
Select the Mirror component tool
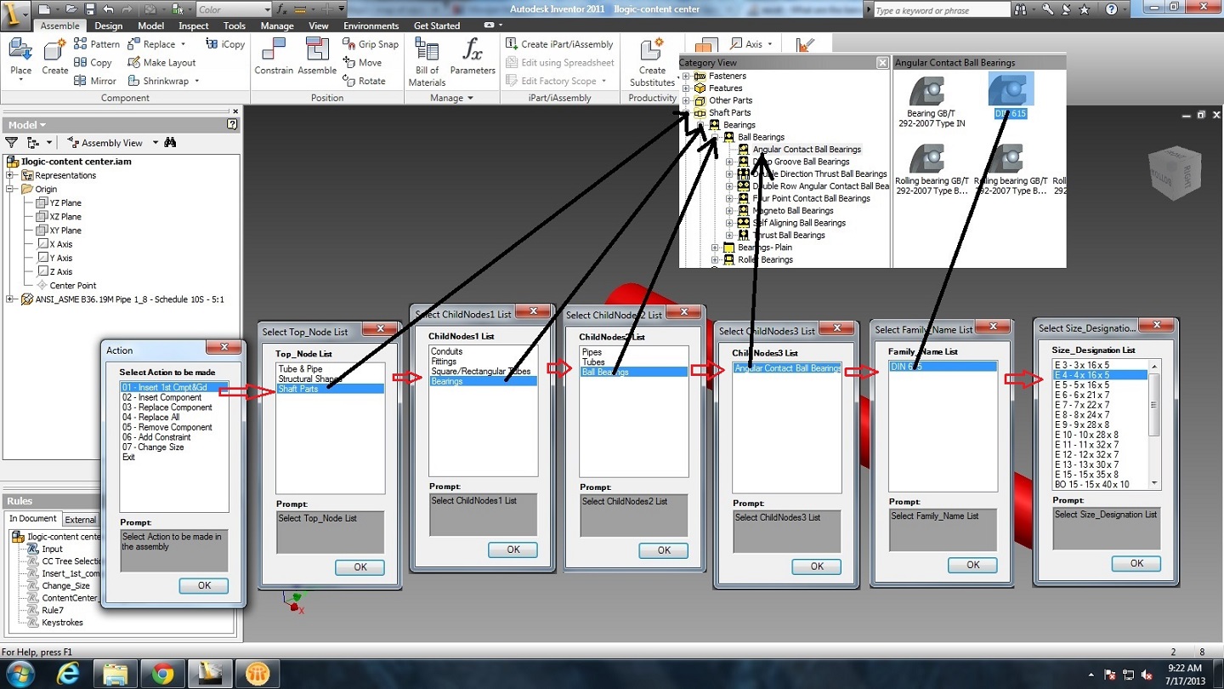95,81
